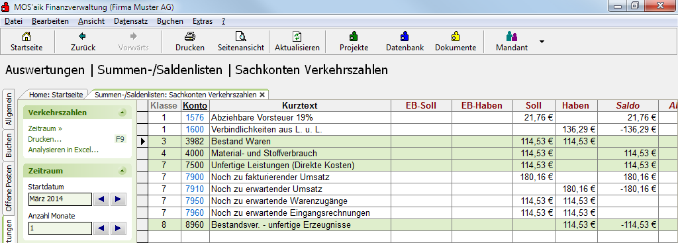Click the Vorwärts forward arrow
This screenshot has height=243, width=678.
[x=134, y=36]
